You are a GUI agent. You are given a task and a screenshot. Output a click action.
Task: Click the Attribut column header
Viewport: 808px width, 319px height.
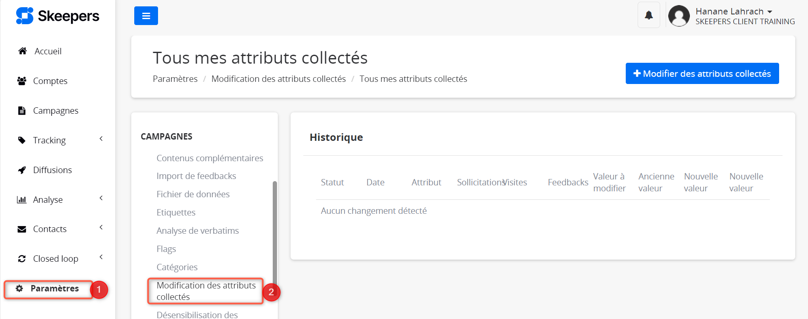point(427,182)
